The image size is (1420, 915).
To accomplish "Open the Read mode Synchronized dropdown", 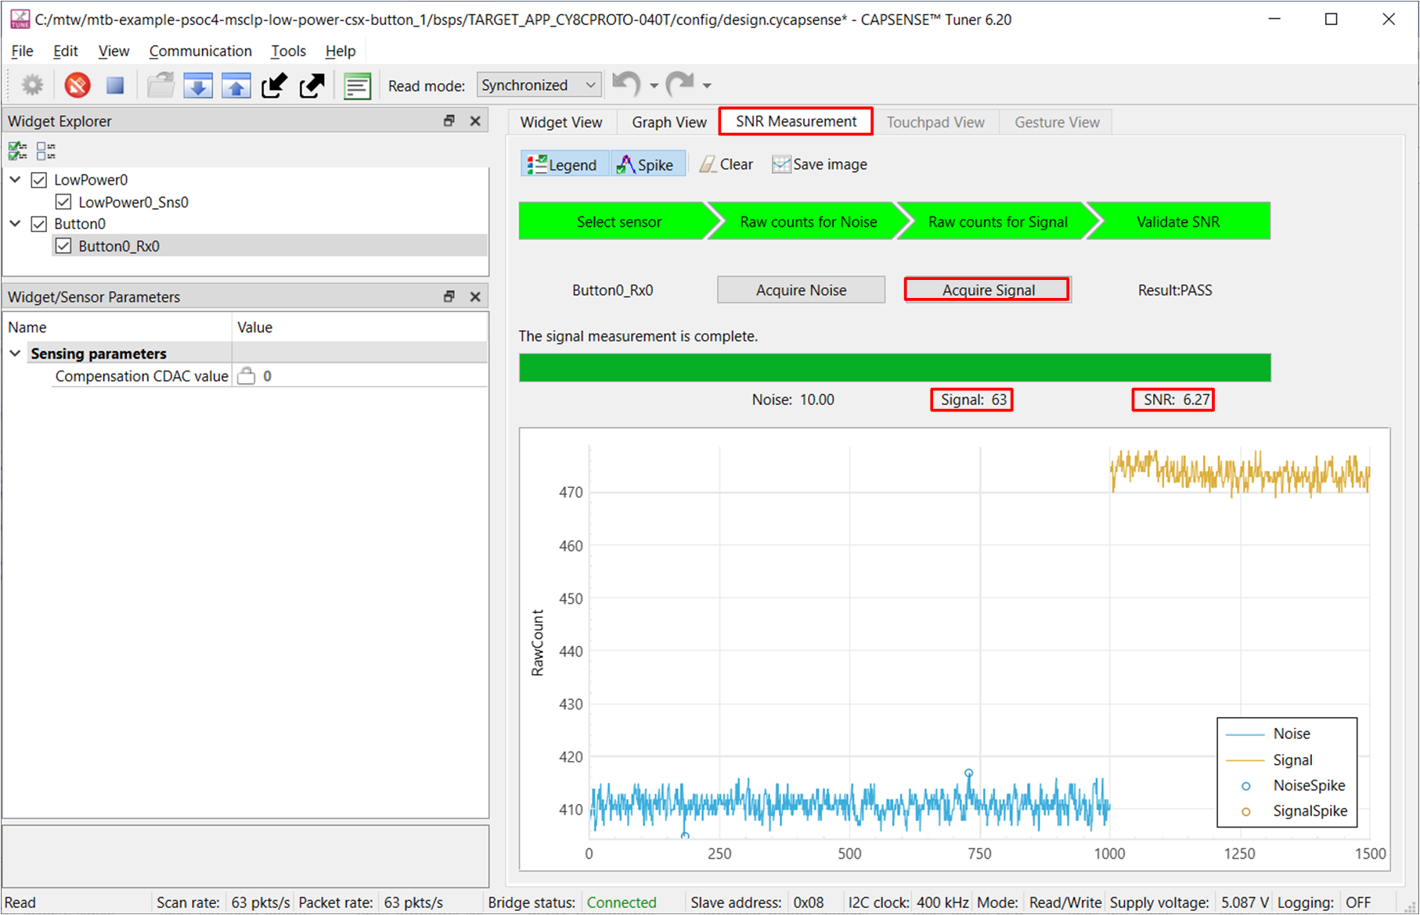I will point(539,85).
